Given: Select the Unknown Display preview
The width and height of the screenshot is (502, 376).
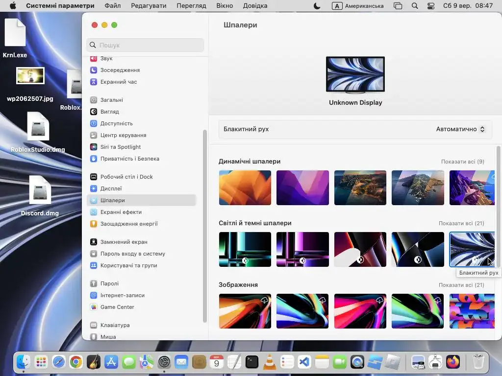Looking at the screenshot, I should click(355, 75).
